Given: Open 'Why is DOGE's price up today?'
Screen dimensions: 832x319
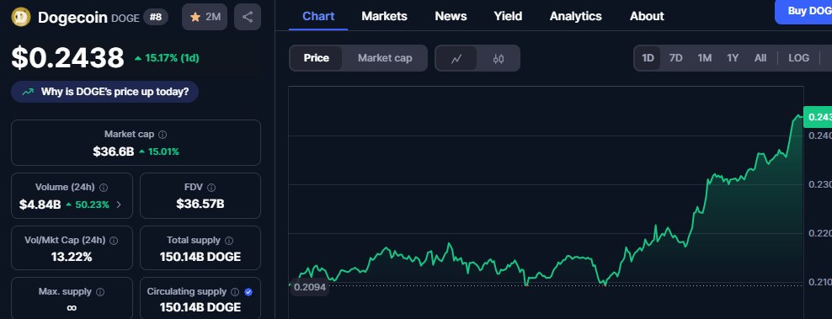Looking at the screenshot, I should click(104, 92).
